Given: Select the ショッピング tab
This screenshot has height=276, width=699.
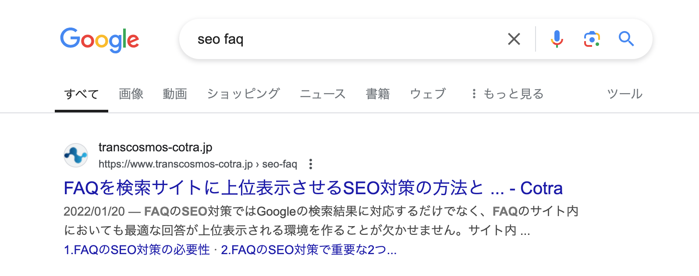Looking at the screenshot, I should pos(243,94).
